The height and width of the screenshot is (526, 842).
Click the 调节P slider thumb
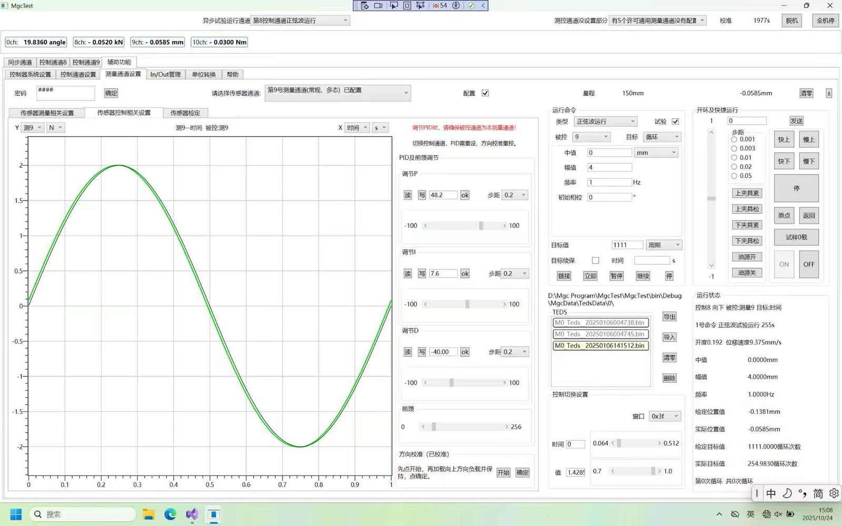click(481, 226)
